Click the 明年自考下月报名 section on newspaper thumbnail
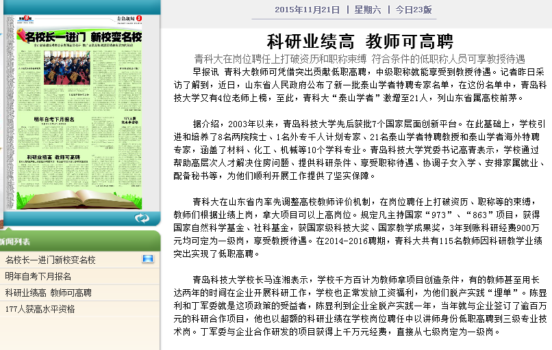This screenshot has height=350, width=552. 54,120
